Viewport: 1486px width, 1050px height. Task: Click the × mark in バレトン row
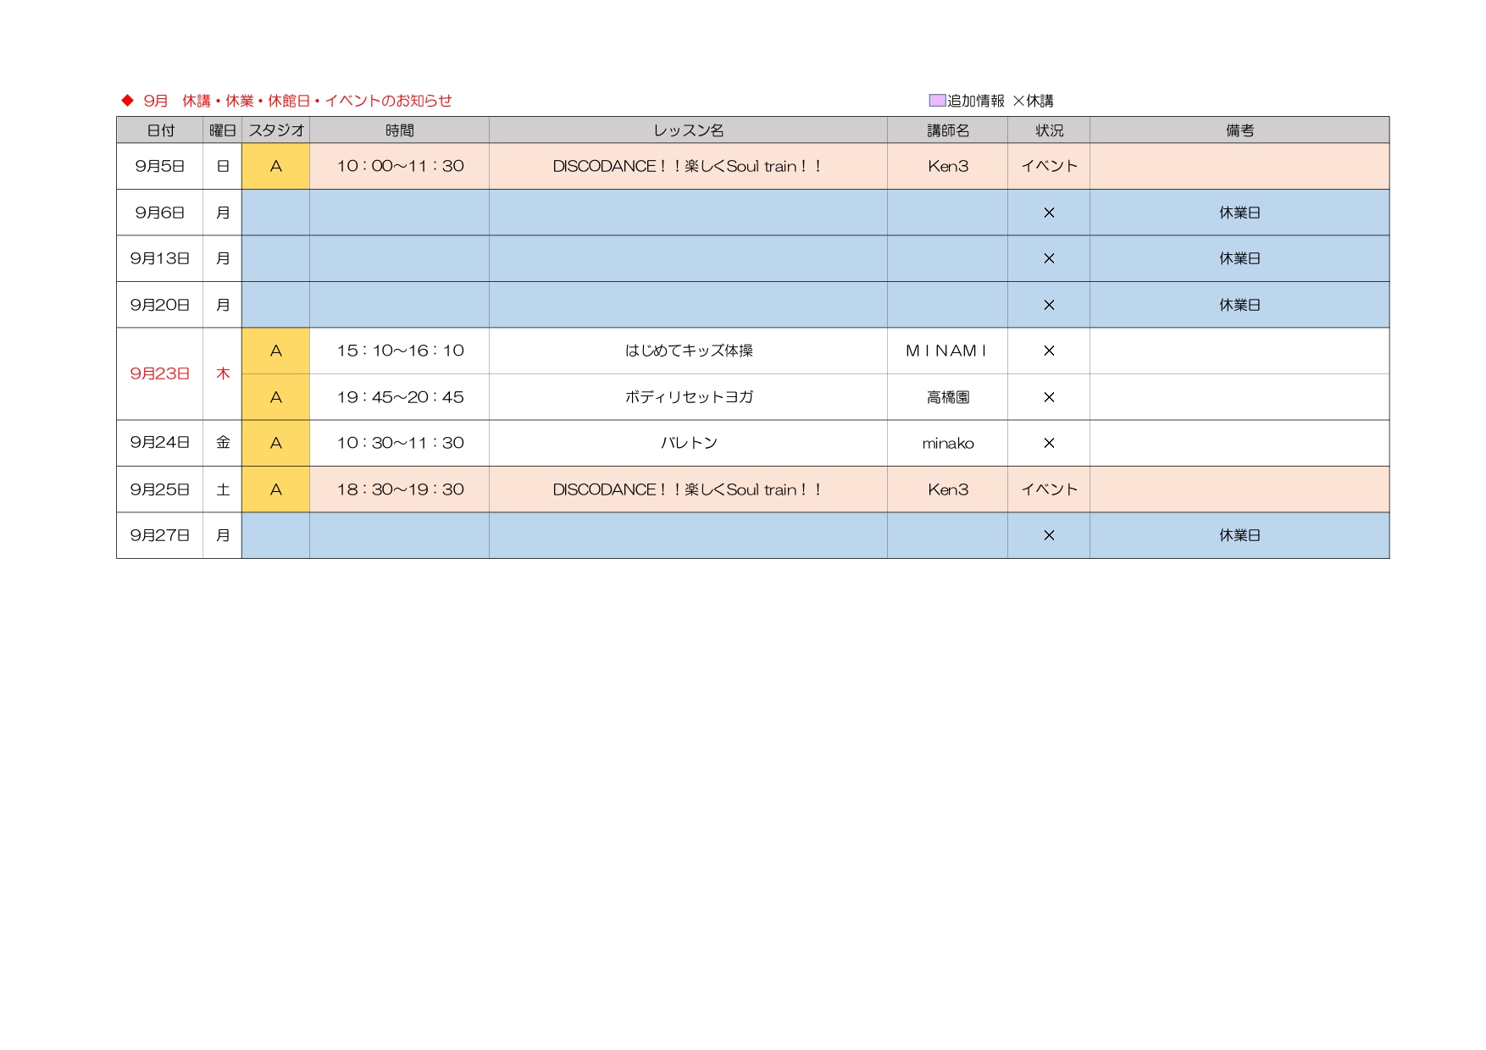click(1049, 443)
